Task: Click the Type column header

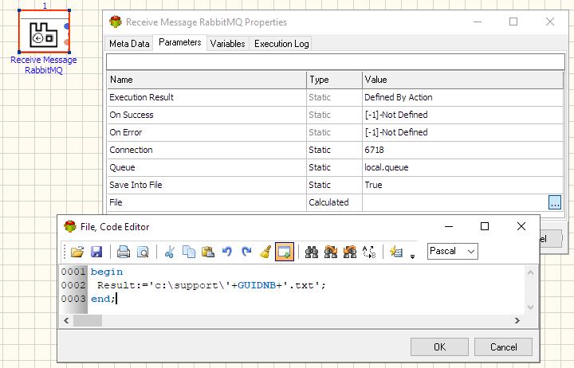Action: point(334,80)
